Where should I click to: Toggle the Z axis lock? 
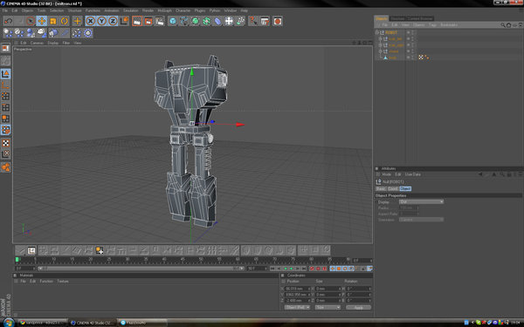113,21
